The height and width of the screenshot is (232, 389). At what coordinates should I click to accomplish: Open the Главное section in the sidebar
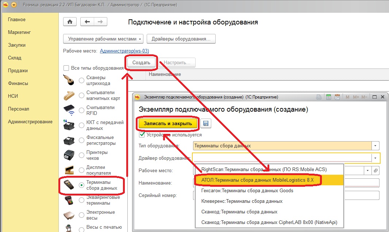[x=17, y=20]
